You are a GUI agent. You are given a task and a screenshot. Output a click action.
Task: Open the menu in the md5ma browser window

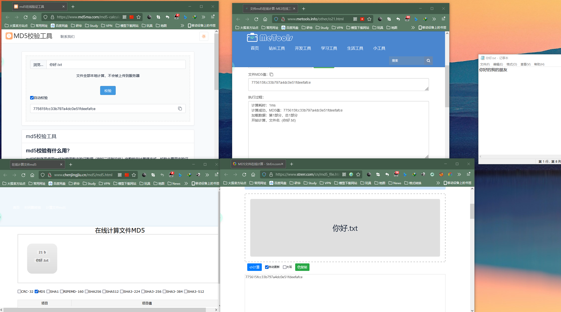pyautogui.click(x=213, y=17)
